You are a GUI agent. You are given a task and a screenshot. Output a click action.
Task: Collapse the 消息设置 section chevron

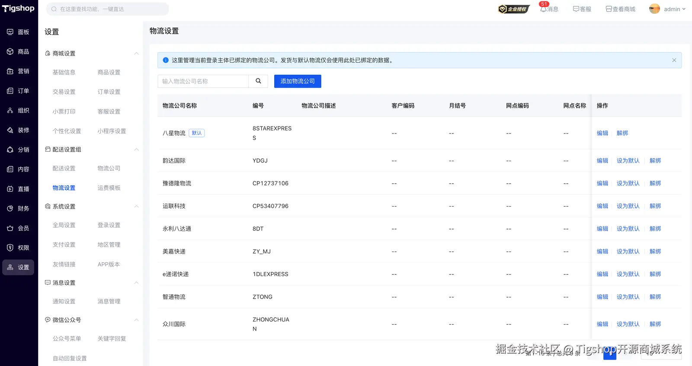click(x=136, y=283)
